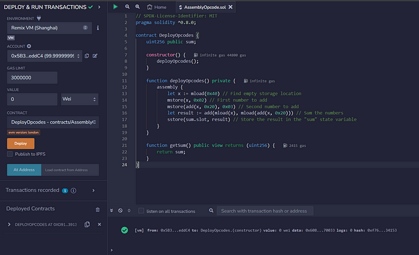Zoom in the editor font

coord(137,7)
